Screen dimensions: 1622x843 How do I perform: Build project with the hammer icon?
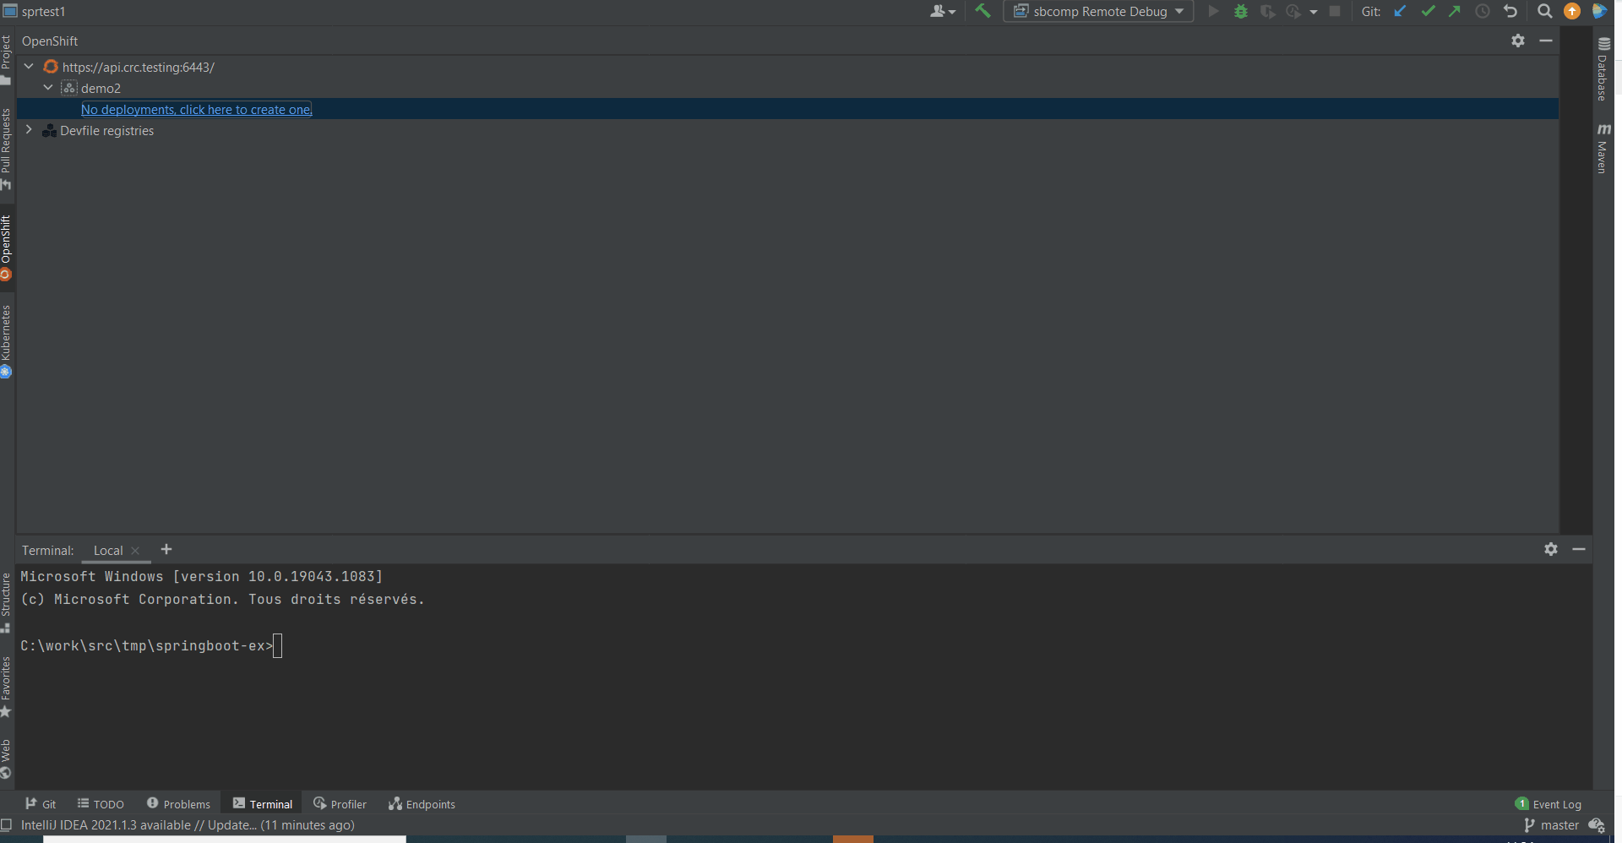[982, 11]
